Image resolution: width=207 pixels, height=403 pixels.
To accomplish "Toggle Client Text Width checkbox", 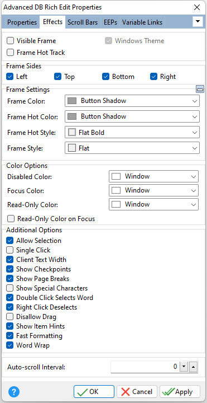I will pos(9,260).
